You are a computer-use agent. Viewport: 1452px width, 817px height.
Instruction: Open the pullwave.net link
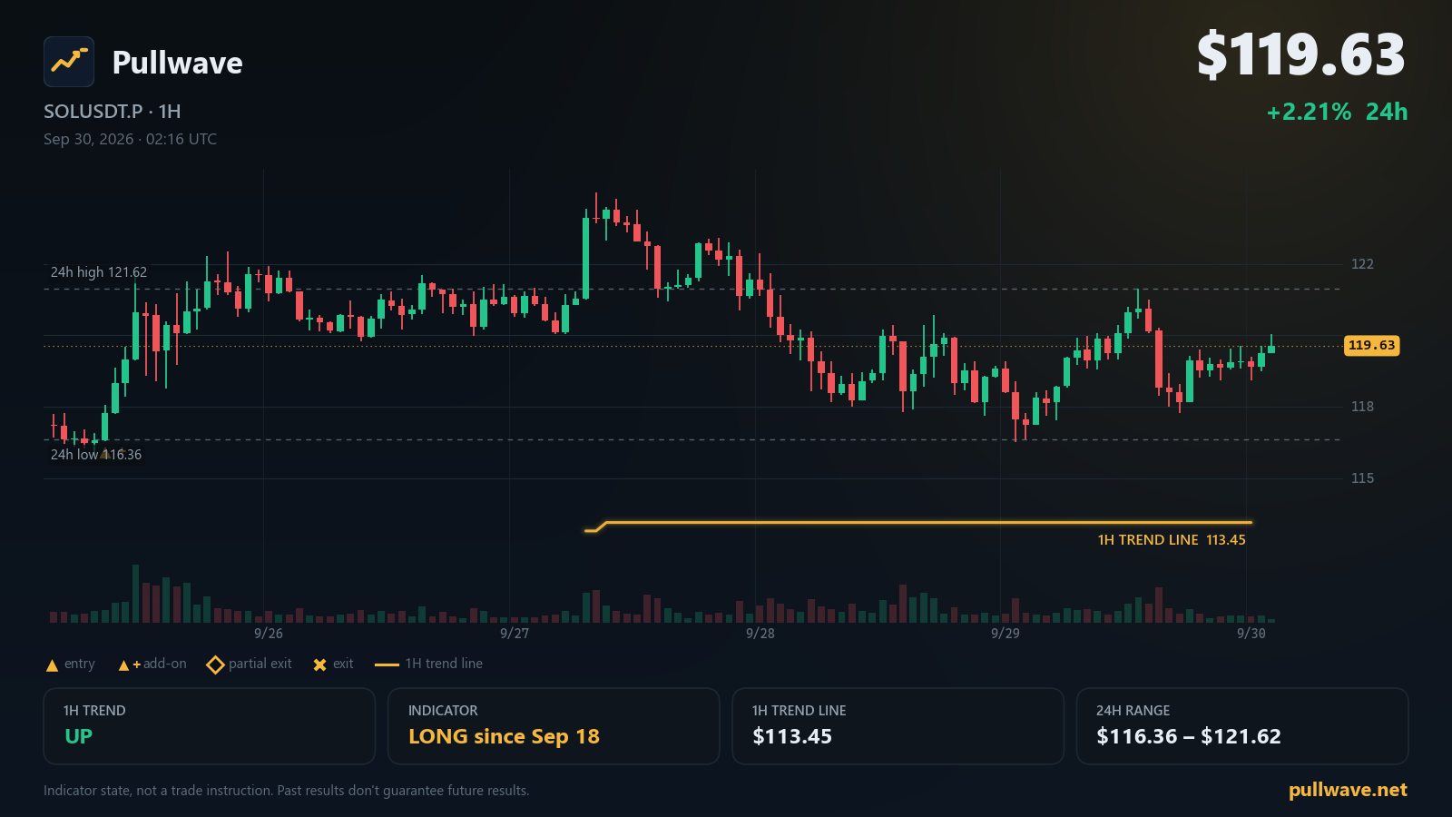[x=1348, y=790]
